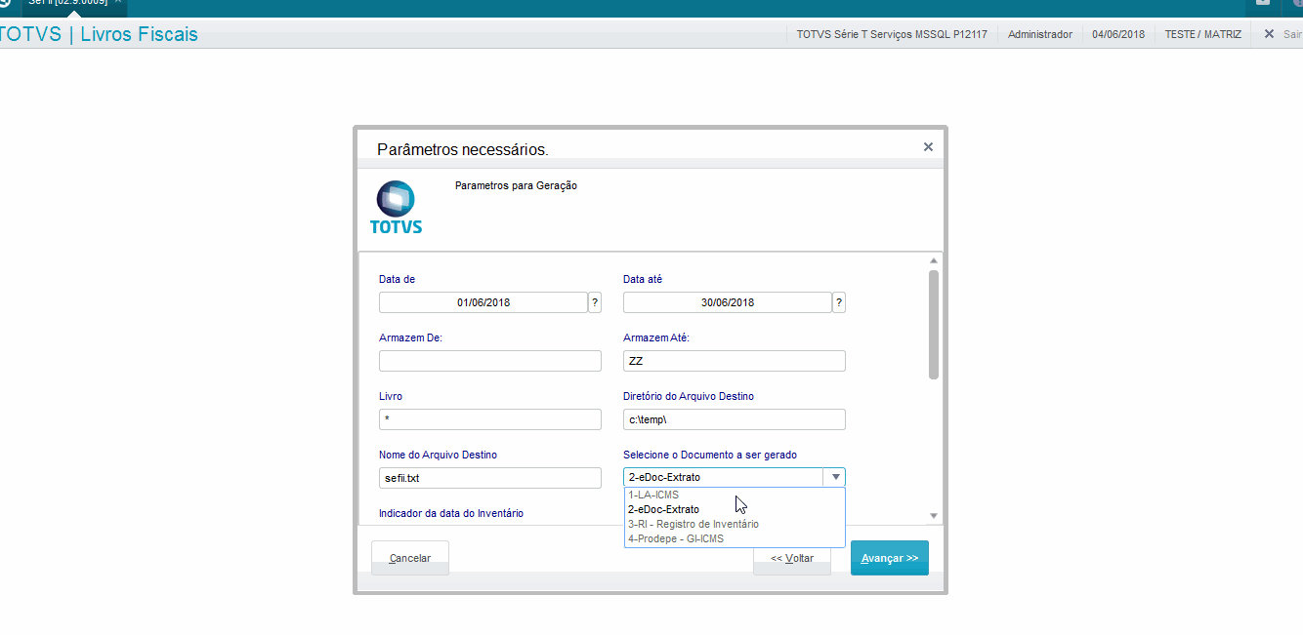Edit Diretório do Arquivo Destino field

tap(735, 419)
